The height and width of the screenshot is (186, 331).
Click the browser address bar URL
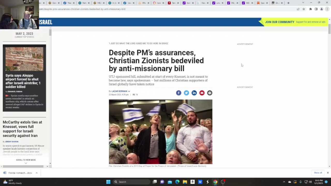[x=82, y=9]
